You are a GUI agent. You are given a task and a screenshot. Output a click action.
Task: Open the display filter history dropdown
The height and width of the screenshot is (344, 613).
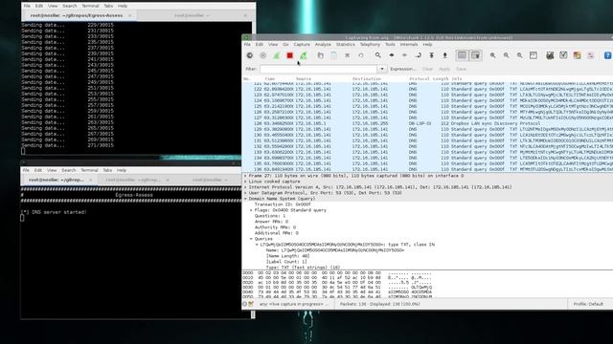(x=382, y=69)
